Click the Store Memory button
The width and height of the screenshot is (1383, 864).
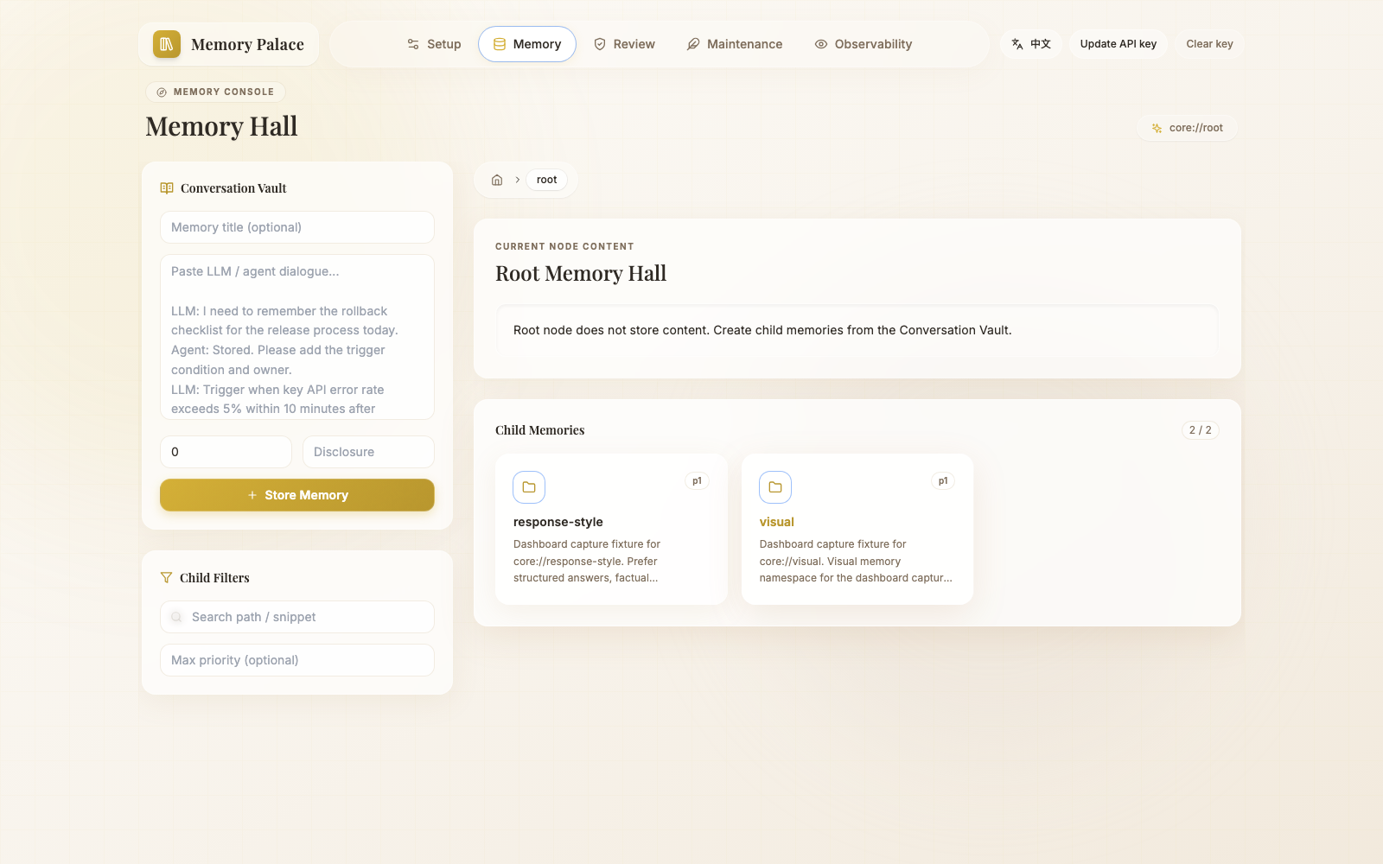(x=297, y=495)
